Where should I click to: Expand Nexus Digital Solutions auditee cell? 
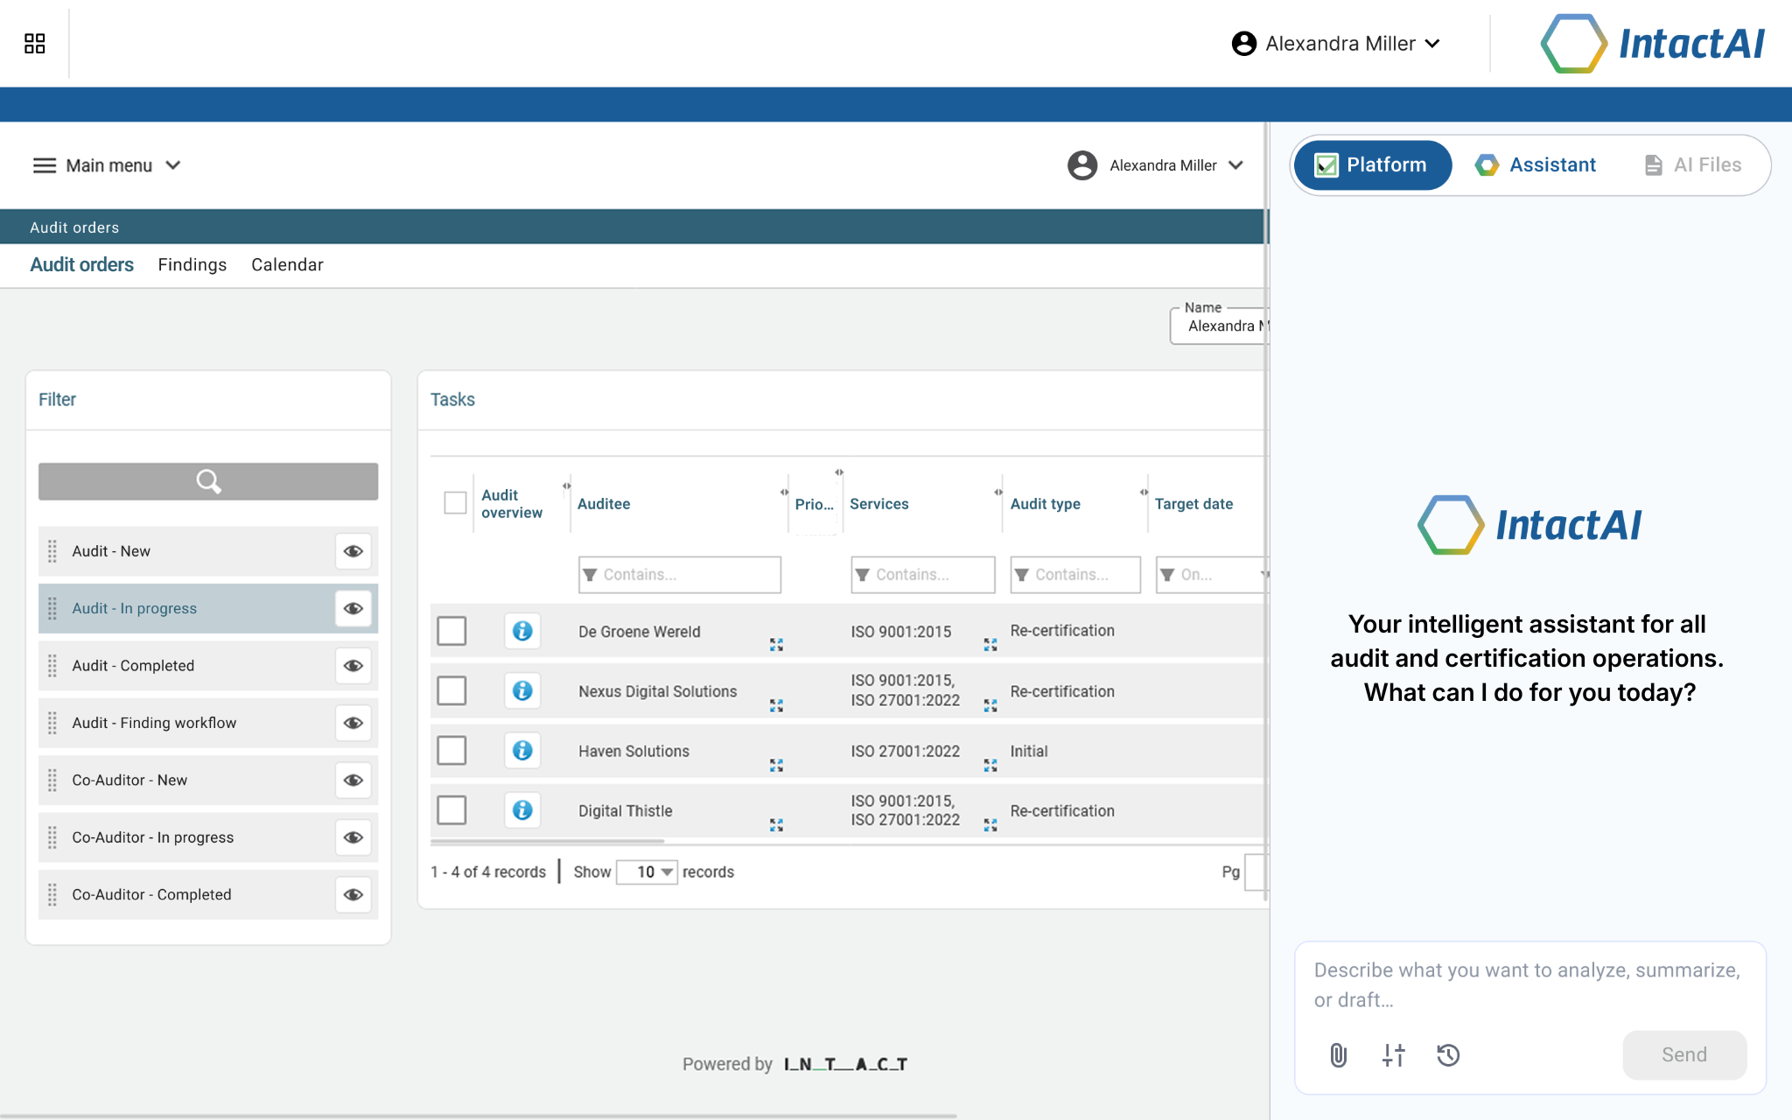pos(776,705)
